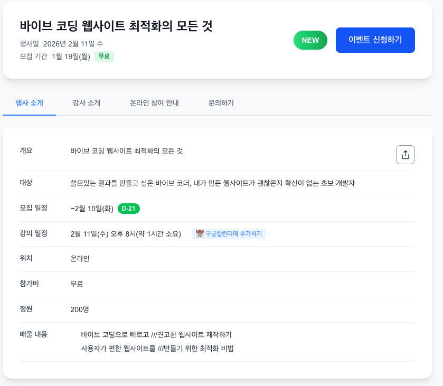Image resolution: width=443 pixels, height=386 pixels.
Task: Select the 문의하기 tab
Action: (x=221, y=103)
